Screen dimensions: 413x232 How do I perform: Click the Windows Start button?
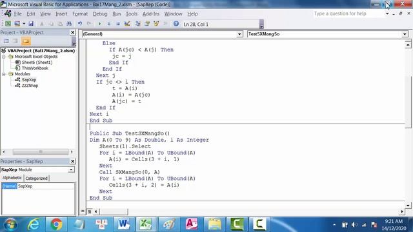[10, 224]
